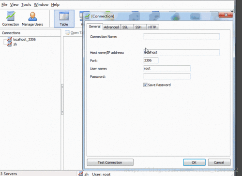Select the zh connection in tree
242x176 pixels.
point(15,44)
